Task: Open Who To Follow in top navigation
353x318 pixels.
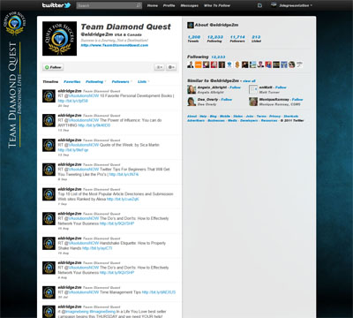Action: point(217,5)
